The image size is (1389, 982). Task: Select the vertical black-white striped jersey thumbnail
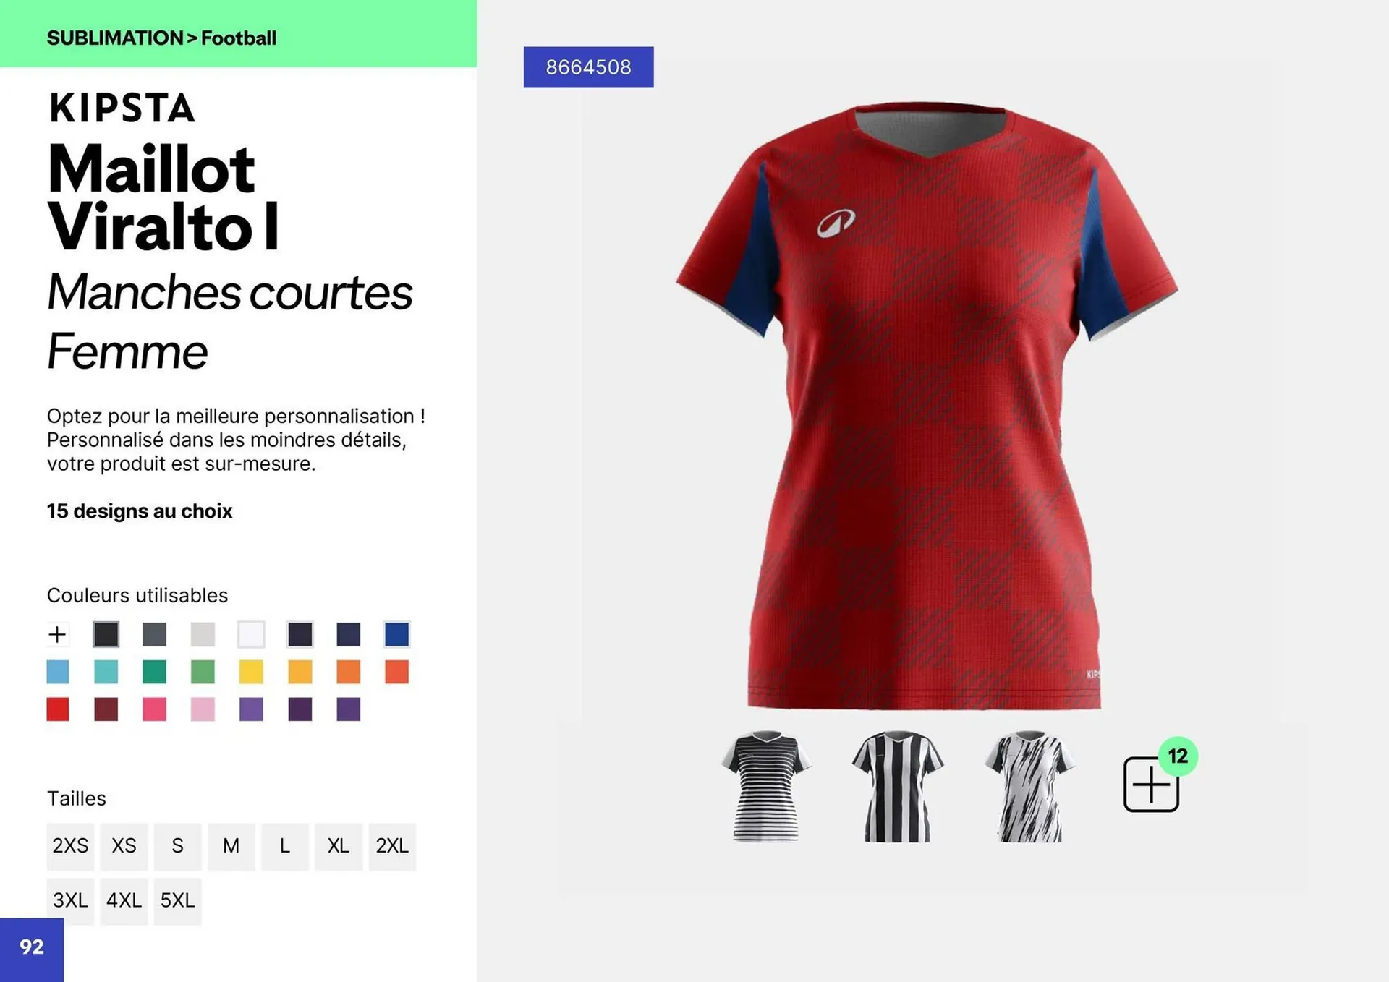[x=898, y=787]
